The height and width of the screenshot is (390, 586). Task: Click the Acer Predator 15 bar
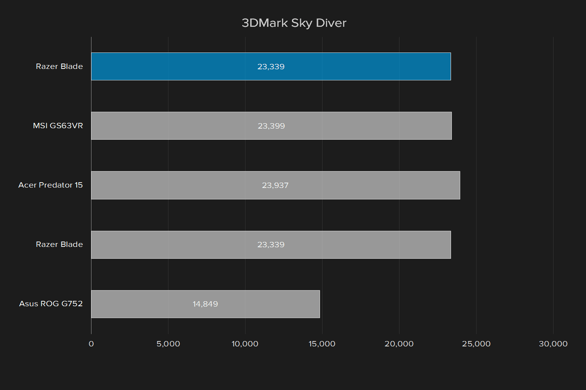pyautogui.click(x=276, y=185)
